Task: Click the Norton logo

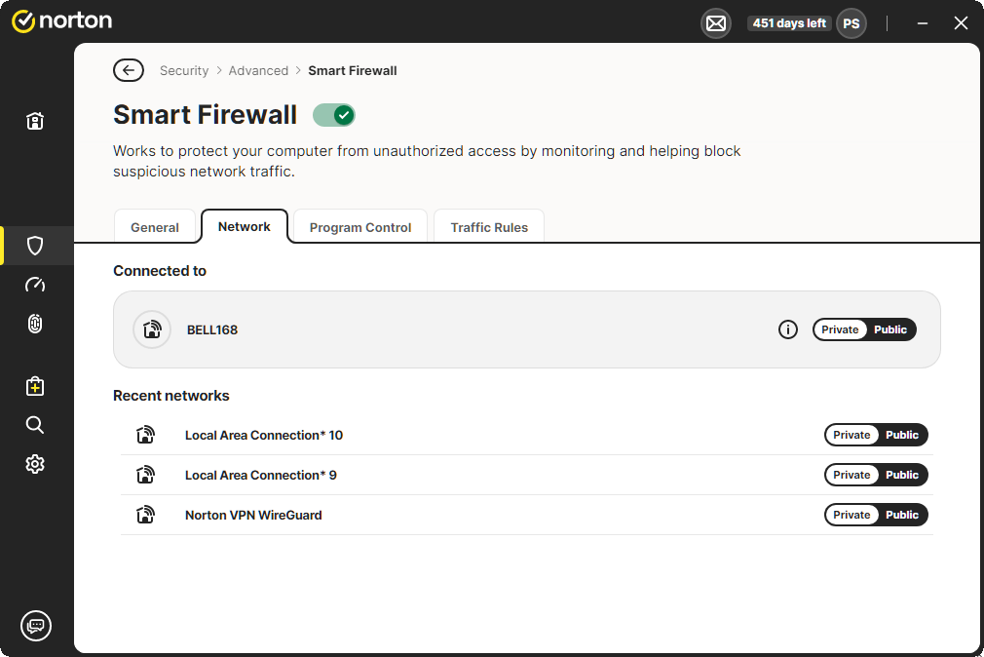Action: [62, 20]
